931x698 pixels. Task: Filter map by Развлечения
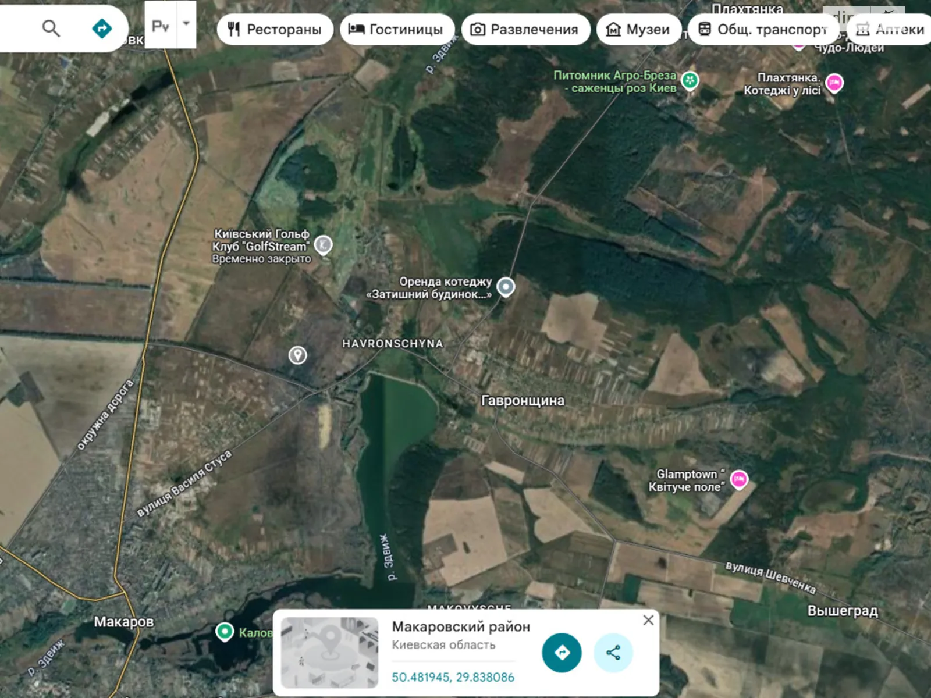[x=525, y=29]
